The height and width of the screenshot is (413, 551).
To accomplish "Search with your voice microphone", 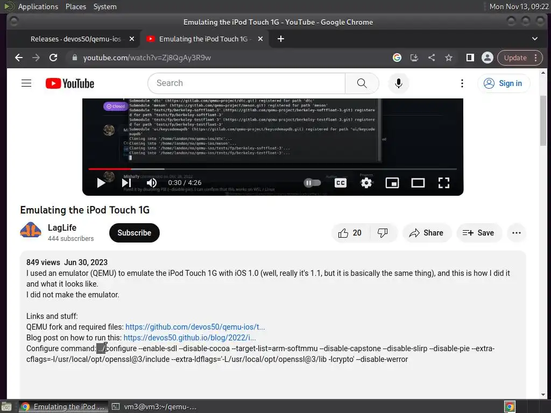I will (399, 83).
